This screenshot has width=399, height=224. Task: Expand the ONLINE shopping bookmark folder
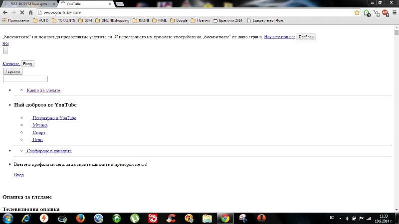coord(111,21)
